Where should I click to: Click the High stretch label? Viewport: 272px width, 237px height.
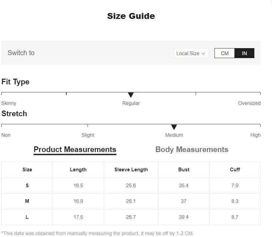[255, 135]
